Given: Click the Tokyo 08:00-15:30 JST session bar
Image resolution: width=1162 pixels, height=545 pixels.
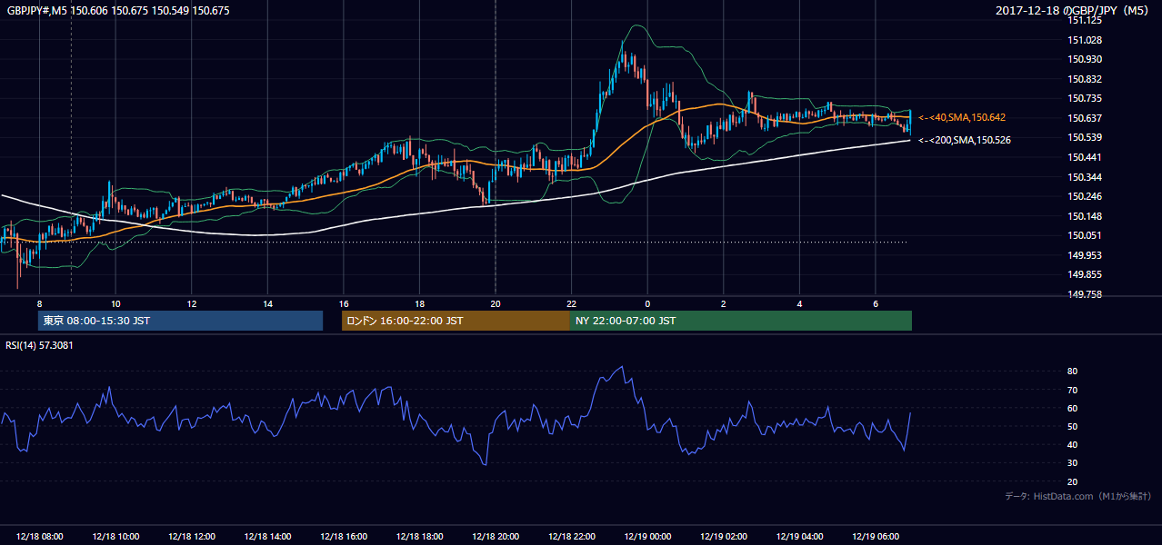Looking at the screenshot, I should [180, 321].
